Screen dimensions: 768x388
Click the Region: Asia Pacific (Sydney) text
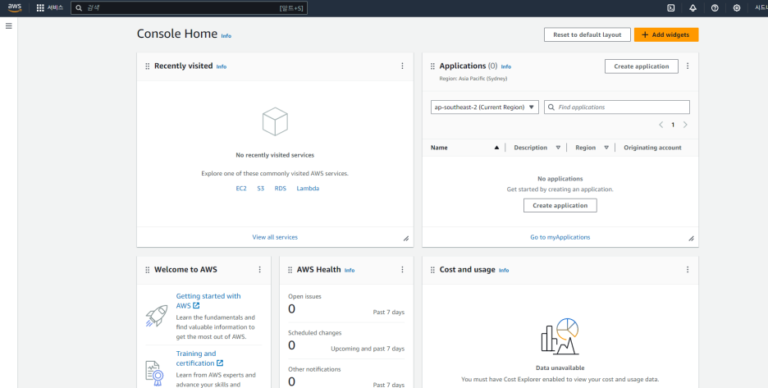(473, 79)
